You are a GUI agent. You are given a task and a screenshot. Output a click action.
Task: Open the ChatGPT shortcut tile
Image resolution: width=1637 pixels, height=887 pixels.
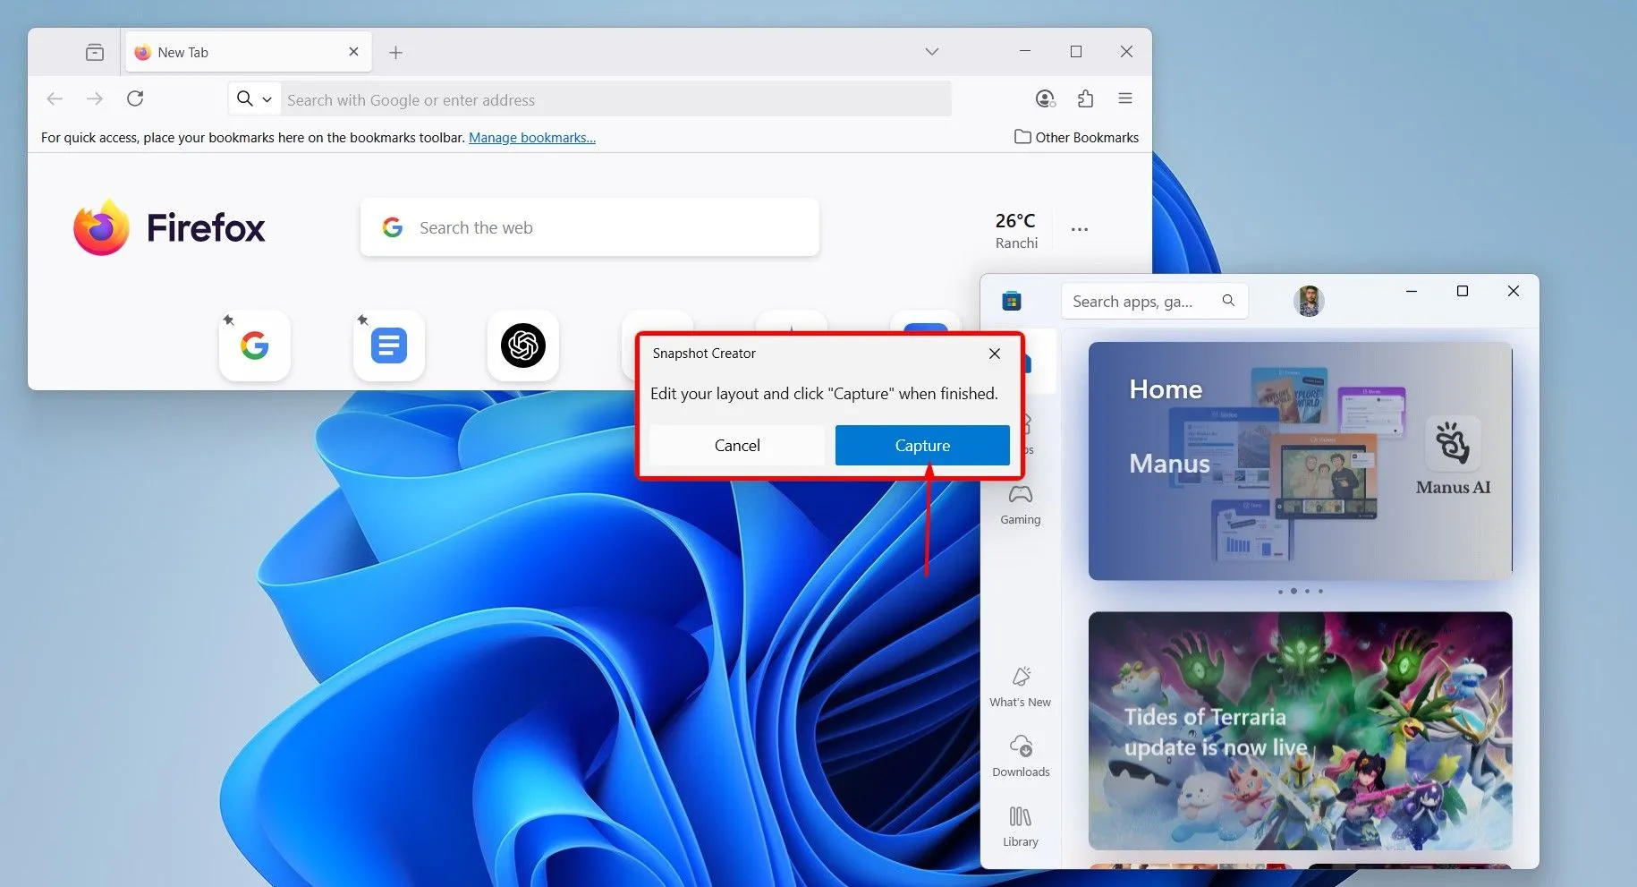coord(523,346)
